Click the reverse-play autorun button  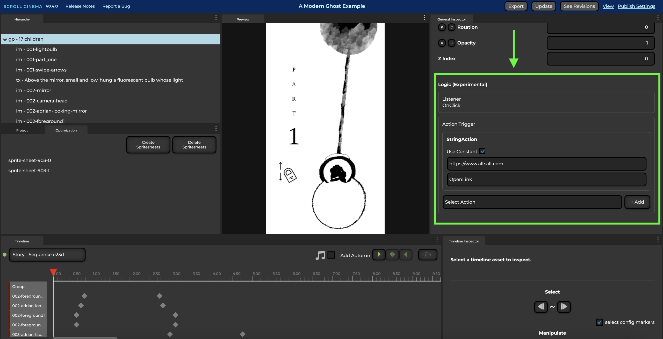[x=406, y=255]
